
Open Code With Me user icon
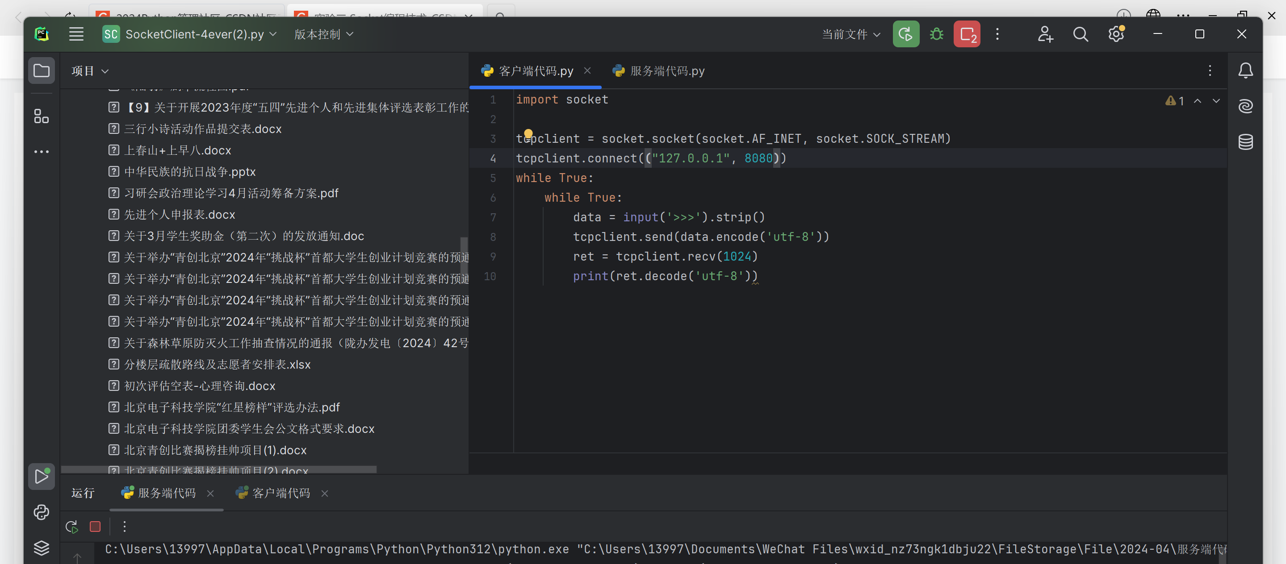1045,34
